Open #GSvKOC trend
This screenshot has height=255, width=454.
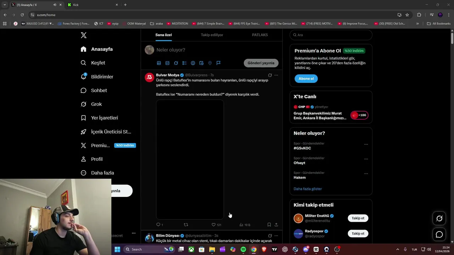tap(302, 148)
